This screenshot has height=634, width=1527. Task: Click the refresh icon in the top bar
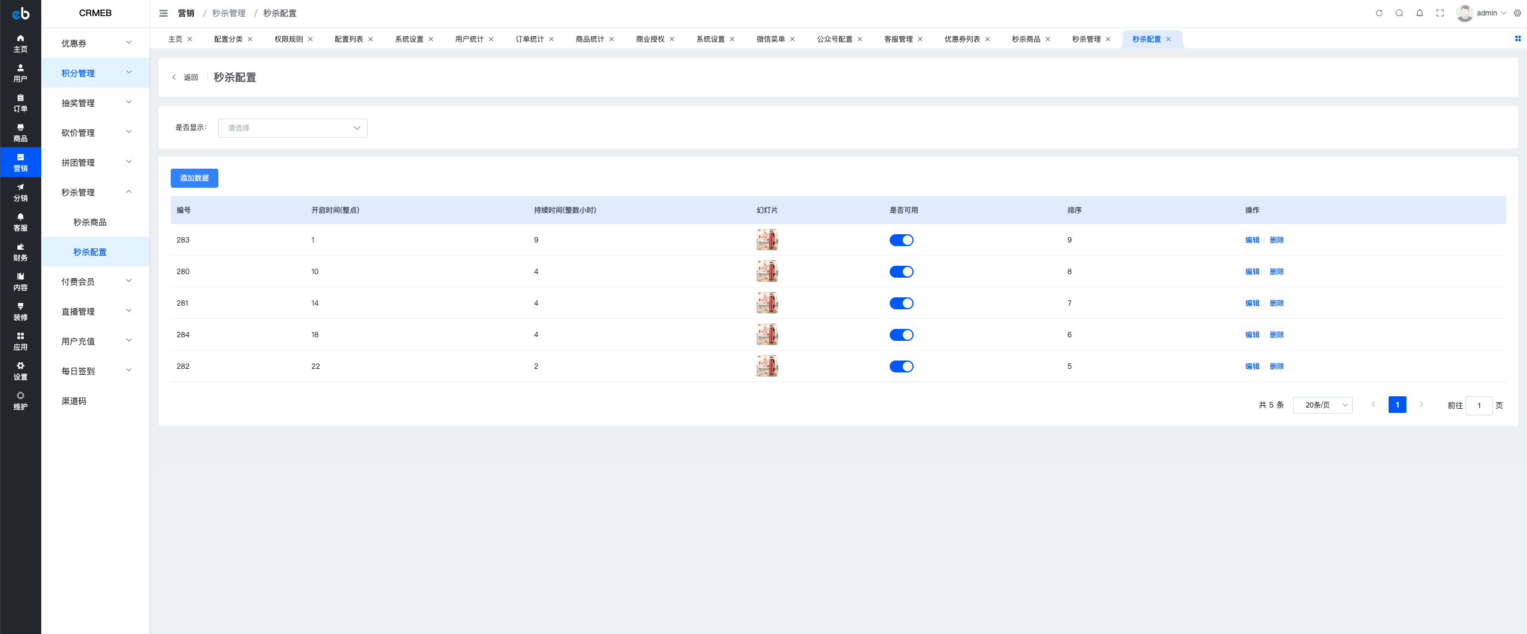1379,13
